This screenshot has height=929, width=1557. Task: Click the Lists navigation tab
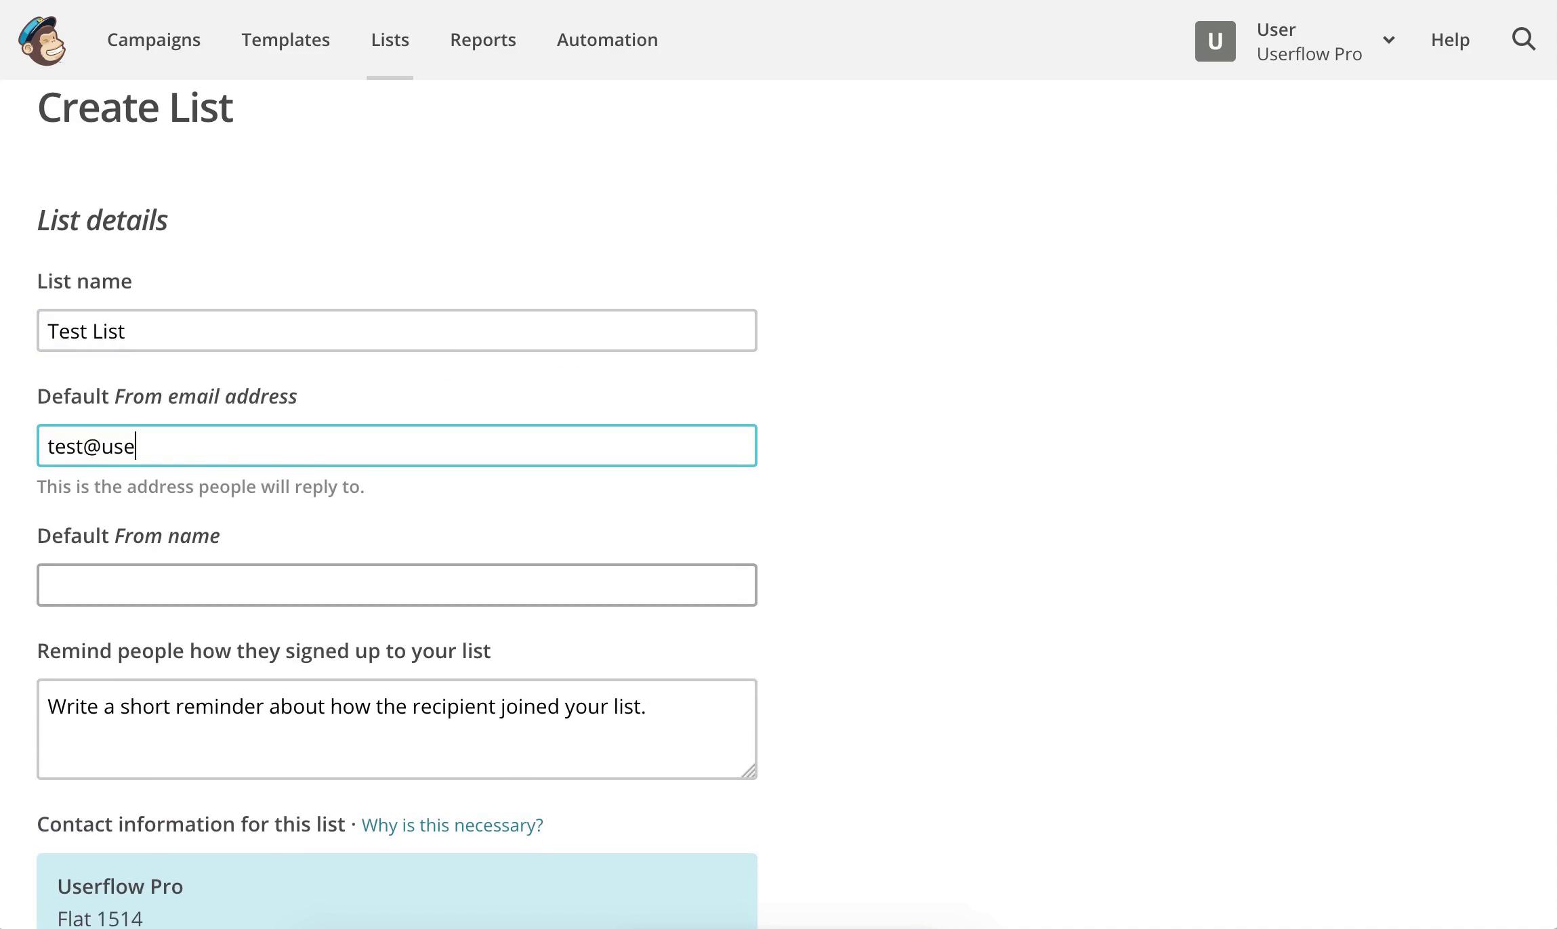[390, 40]
